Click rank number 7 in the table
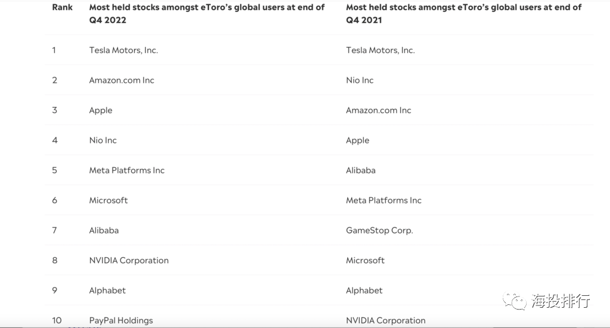The height and width of the screenshot is (328, 610). point(54,230)
